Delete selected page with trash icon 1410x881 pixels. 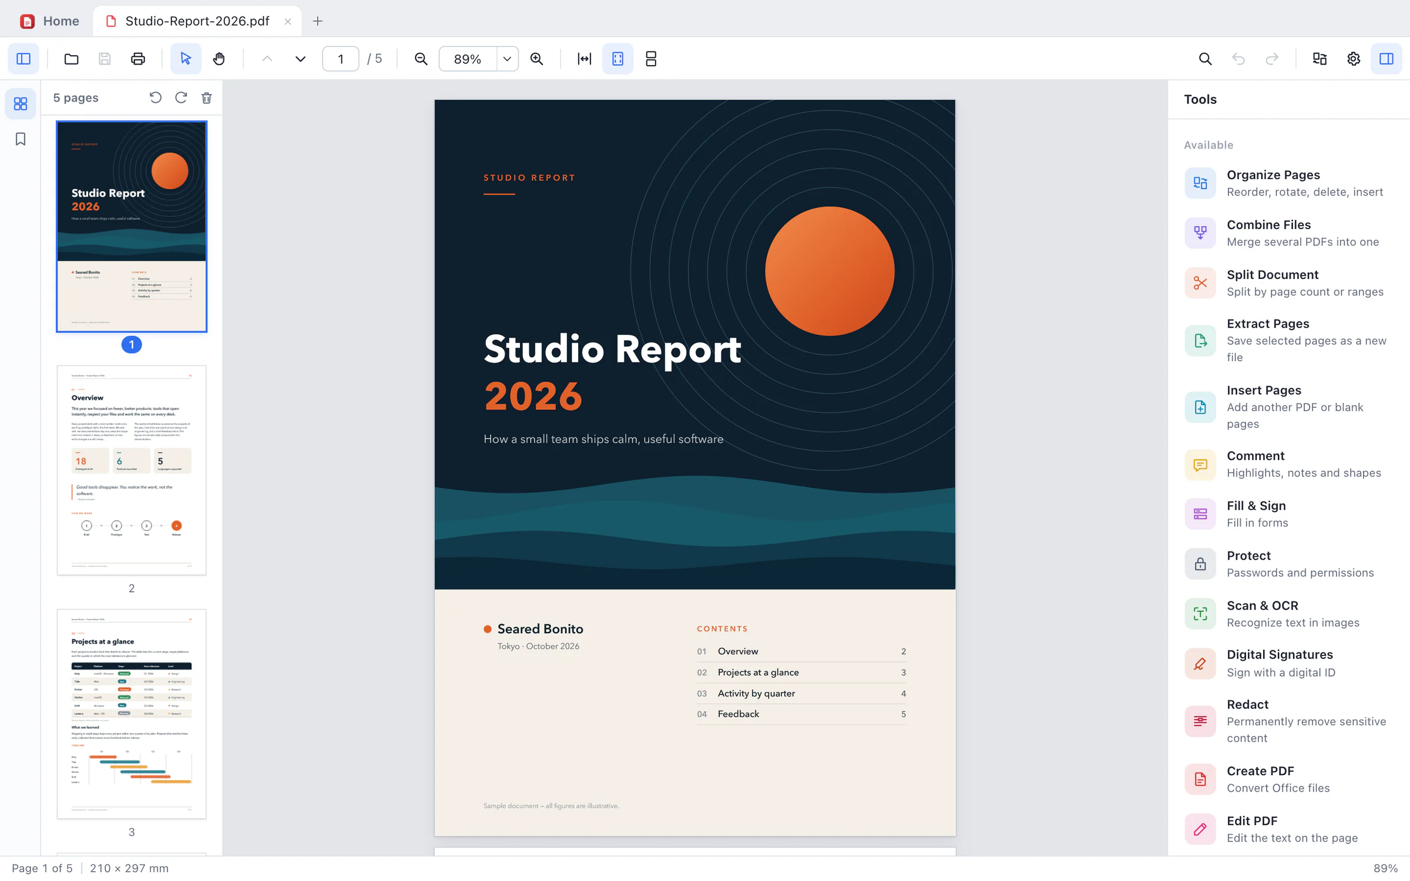(x=206, y=97)
